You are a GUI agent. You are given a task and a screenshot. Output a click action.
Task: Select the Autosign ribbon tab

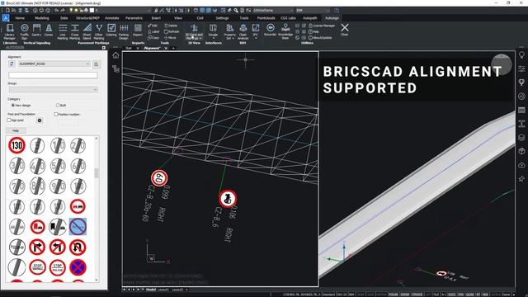332,18
